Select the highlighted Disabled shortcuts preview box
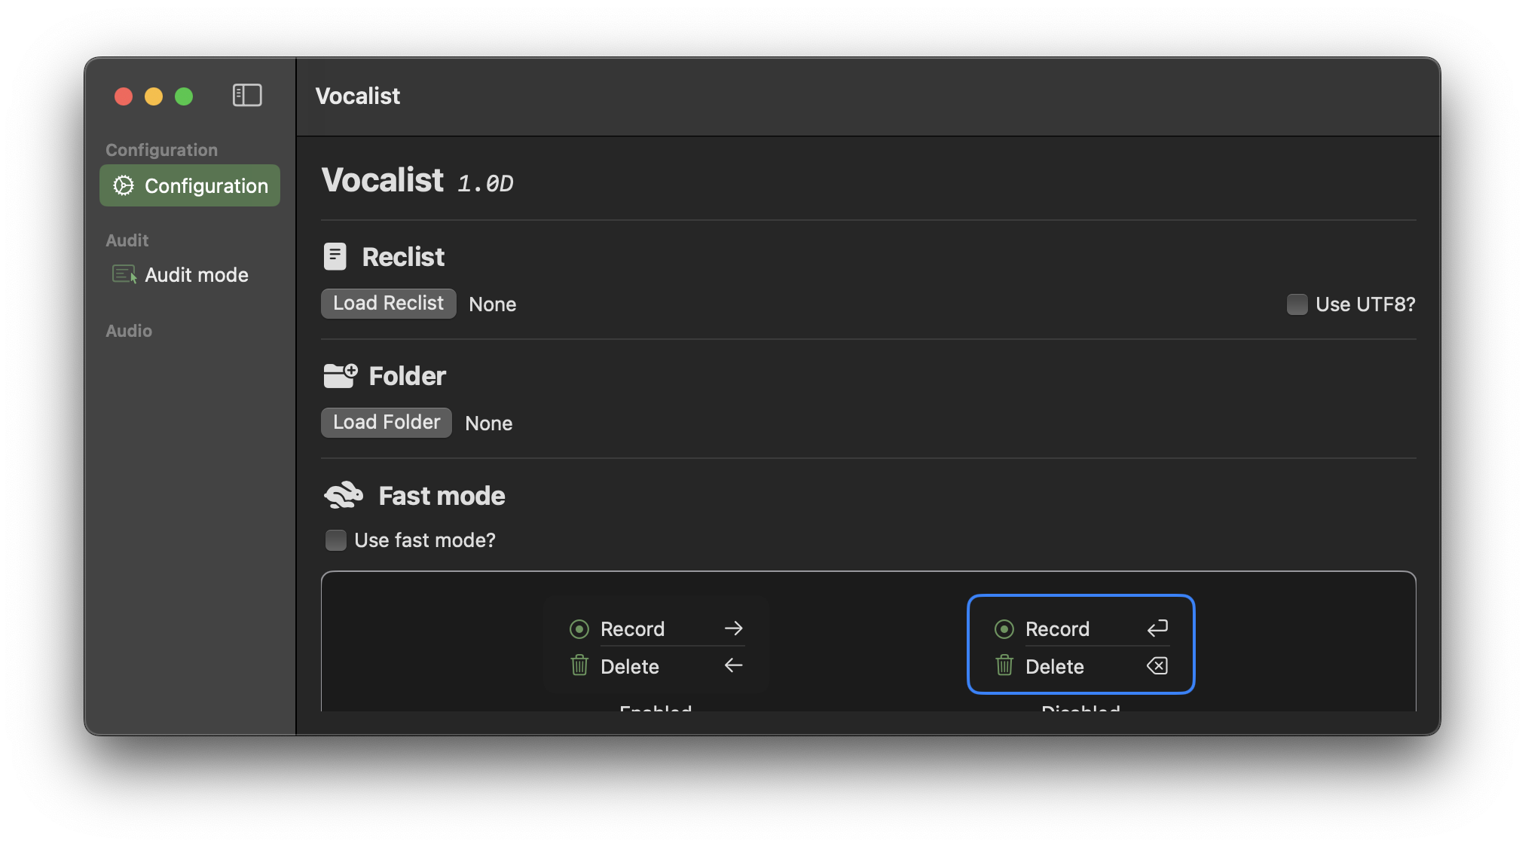The image size is (1525, 847). click(x=1081, y=644)
